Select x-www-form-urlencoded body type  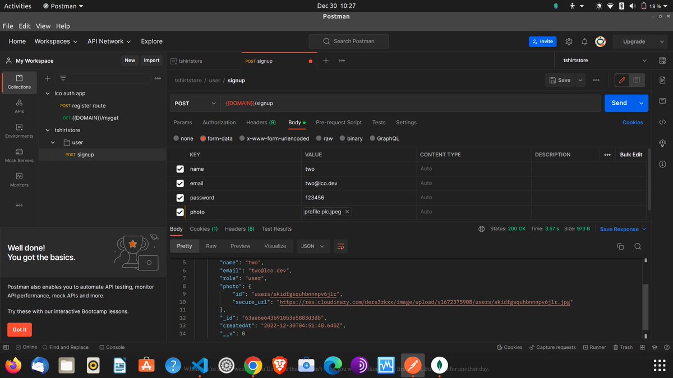274,138
